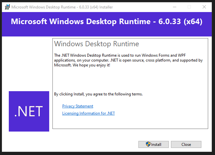The height and width of the screenshot is (155, 215).
Task: Click the purple banner title '6.0.33 (x64)'
Action: [x=180, y=21]
